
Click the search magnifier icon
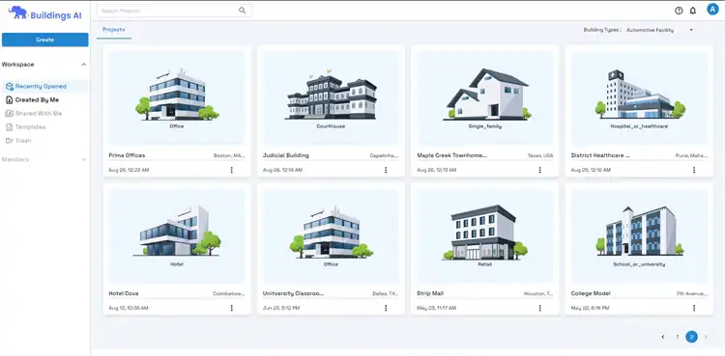coord(243,11)
